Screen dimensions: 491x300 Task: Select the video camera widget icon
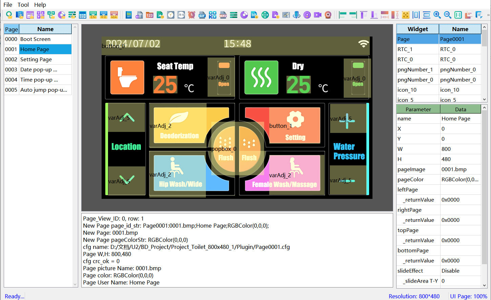[x=318, y=15]
